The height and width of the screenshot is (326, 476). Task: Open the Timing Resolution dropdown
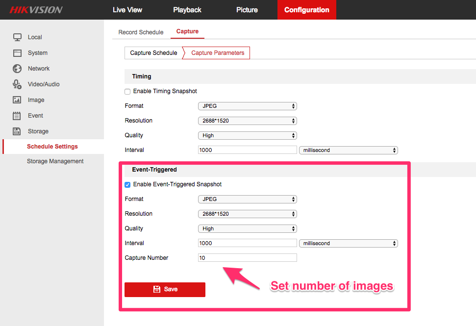[x=248, y=121]
